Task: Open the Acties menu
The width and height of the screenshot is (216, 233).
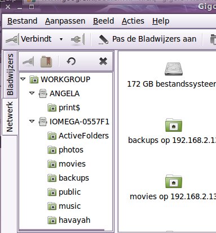Action: pos(133,21)
